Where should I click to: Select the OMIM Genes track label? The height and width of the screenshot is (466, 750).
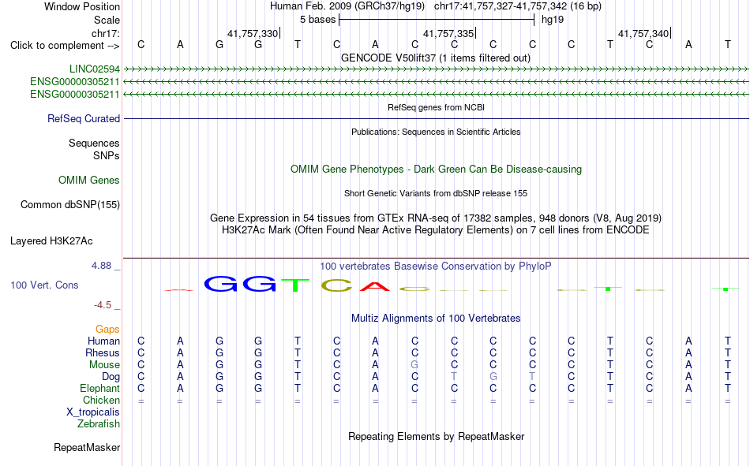click(x=89, y=181)
